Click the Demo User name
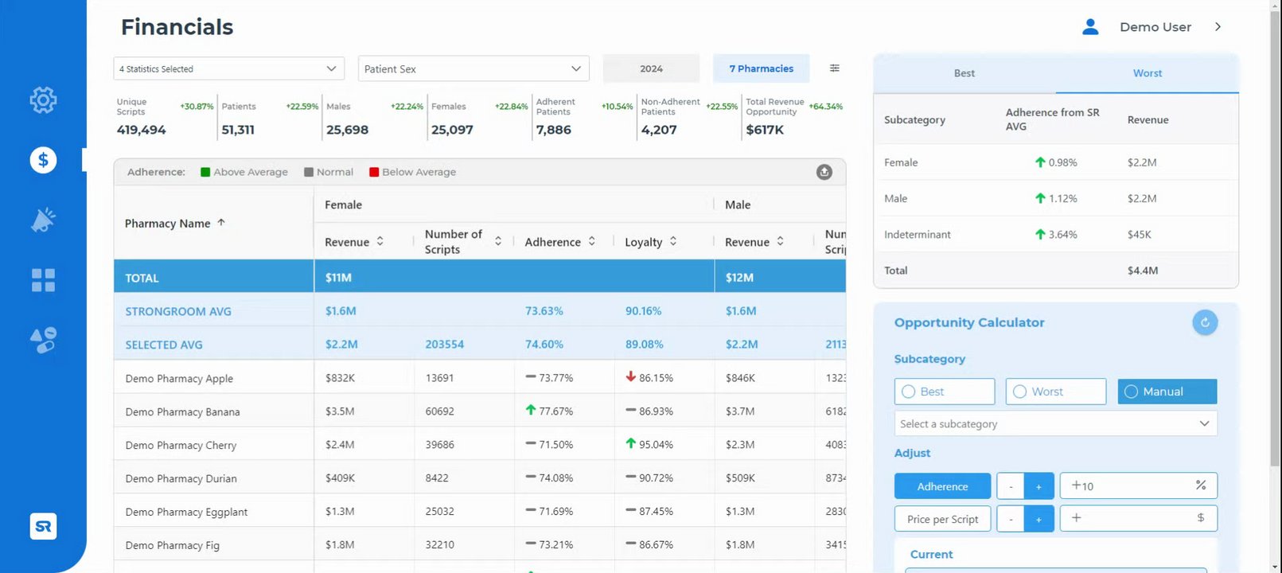 click(1155, 27)
